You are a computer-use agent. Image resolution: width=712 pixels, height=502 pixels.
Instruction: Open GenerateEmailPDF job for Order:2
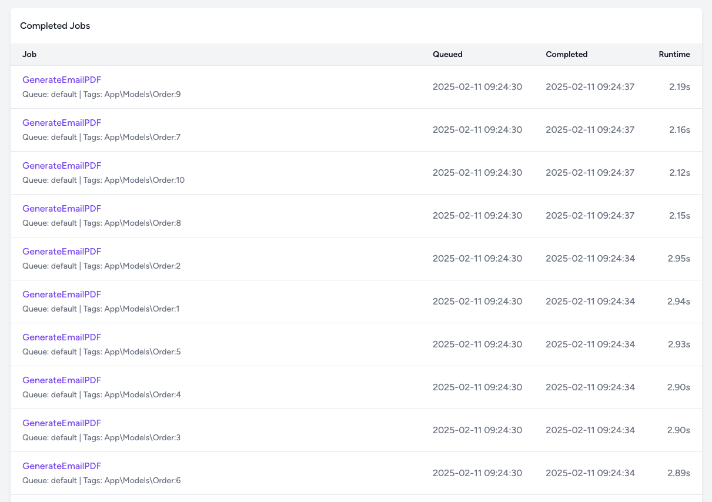pyautogui.click(x=62, y=252)
